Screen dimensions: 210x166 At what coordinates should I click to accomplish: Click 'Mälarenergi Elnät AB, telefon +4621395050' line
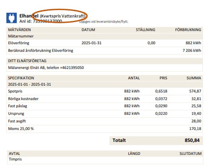(x=46, y=68)
